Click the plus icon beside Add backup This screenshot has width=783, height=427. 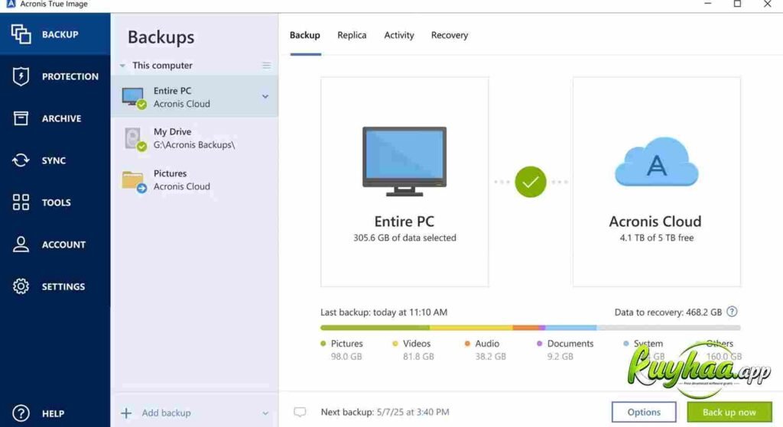tap(126, 413)
